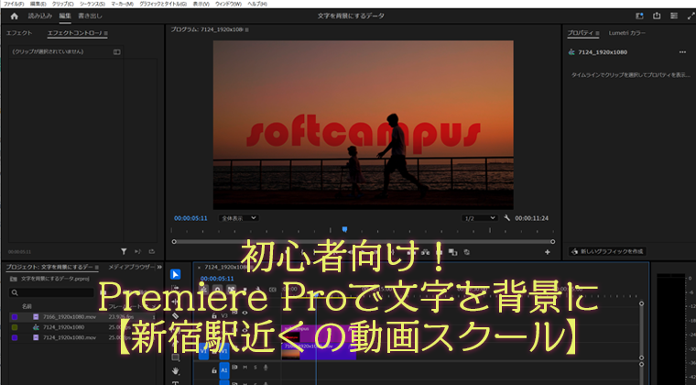Open the Properties panel more options ellipsis
This screenshot has width=696, height=385.
click(x=682, y=52)
